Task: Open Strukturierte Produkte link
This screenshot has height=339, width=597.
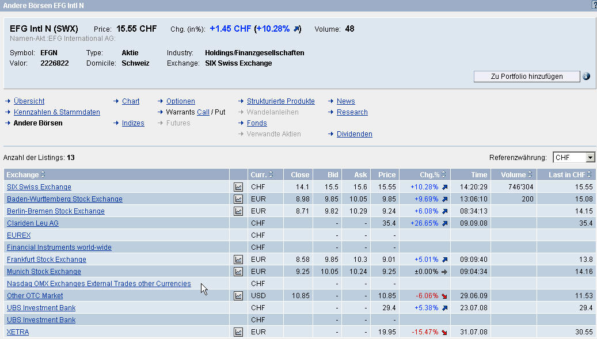Action: pos(280,101)
